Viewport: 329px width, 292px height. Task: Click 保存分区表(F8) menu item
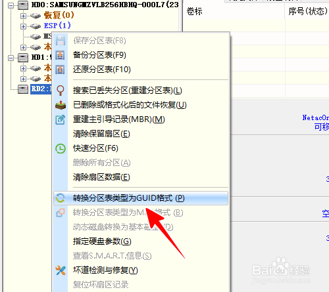coord(141,41)
